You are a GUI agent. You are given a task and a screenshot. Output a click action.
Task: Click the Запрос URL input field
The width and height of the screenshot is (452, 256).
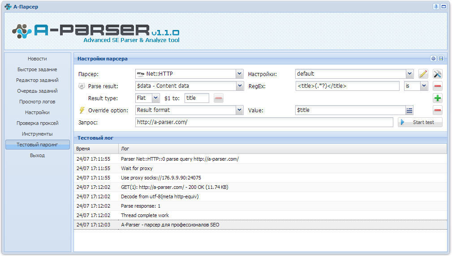coord(264,122)
